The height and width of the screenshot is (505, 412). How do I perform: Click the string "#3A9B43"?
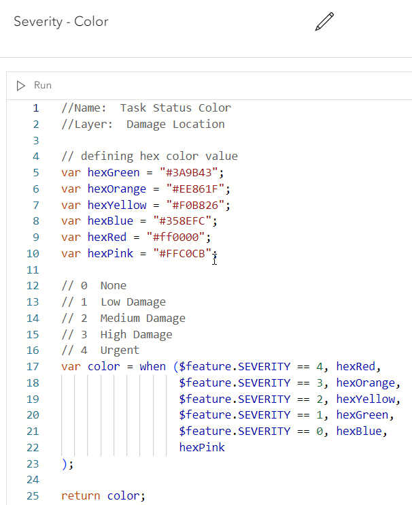coord(189,173)
